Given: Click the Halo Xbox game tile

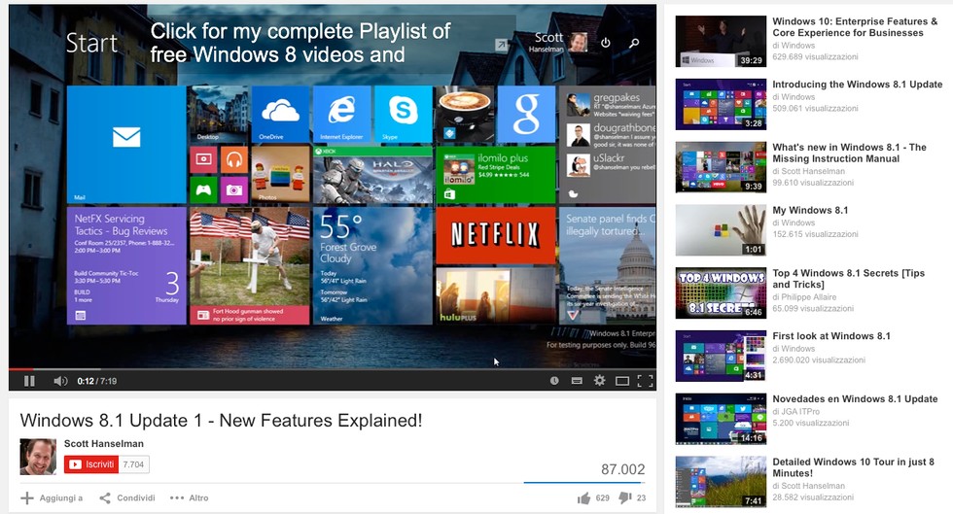Looking at the screenshot, I should [x=372, y=174].
